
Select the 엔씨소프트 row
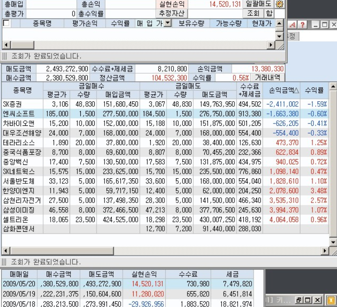165,114
